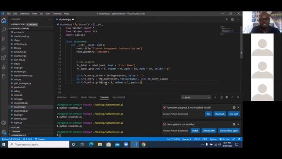Open the notifications bell in status bar
Viewport: 282px width, 159px height.
coord(239,139)
